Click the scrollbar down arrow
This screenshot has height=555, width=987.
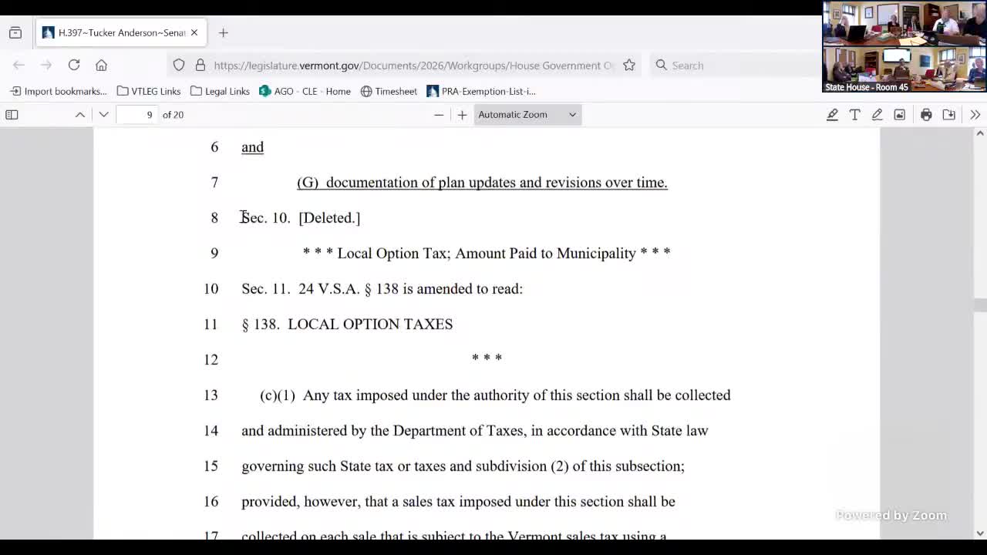pos(980,533)
